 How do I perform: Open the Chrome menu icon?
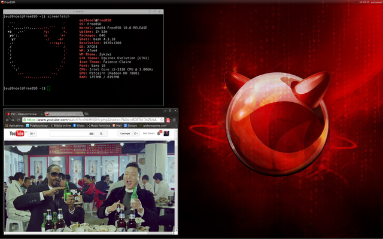174,120
